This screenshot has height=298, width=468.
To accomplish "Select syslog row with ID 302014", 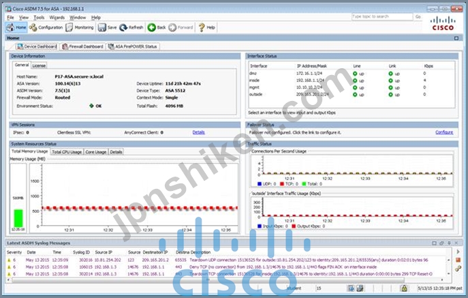I will [x=226, y=273].
